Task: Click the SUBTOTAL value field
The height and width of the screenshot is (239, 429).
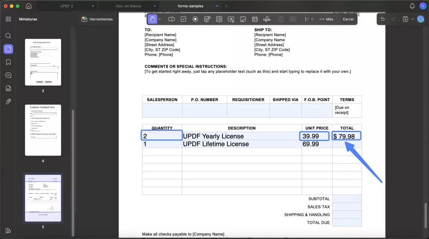Action: click(x=347, y=199)
